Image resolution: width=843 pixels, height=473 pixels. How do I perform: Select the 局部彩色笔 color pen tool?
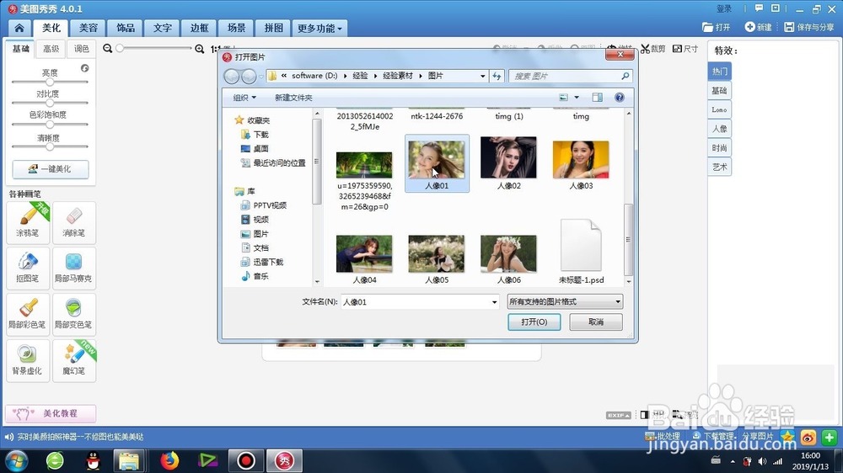(28, 314)
